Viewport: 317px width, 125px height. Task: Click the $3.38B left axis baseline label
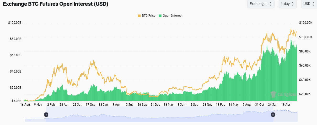tap(16, 101)
